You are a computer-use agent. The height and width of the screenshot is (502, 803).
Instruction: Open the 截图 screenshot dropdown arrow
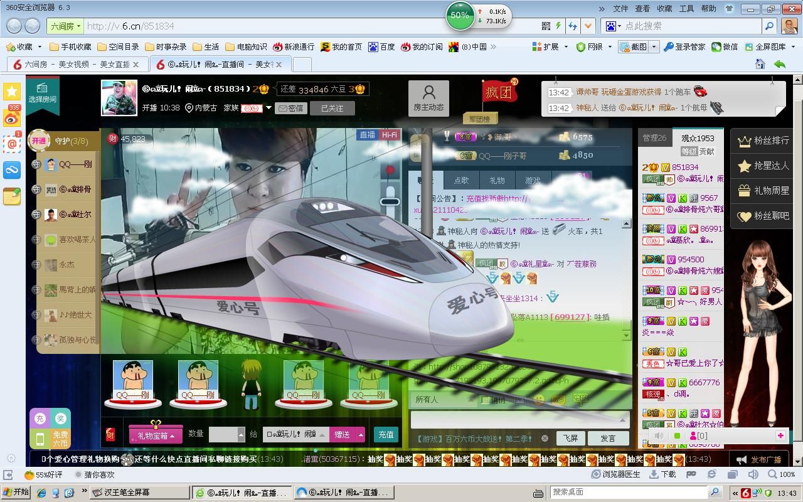pos(654,47)
